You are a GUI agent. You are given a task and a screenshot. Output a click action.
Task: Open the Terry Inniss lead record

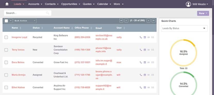click(x=18, y=50)
